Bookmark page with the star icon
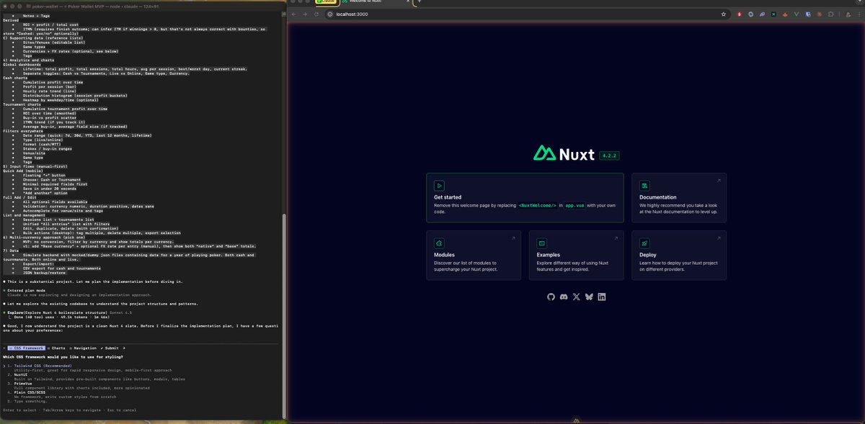The height and width of the screenshot is (424, 865). [724, 14]
